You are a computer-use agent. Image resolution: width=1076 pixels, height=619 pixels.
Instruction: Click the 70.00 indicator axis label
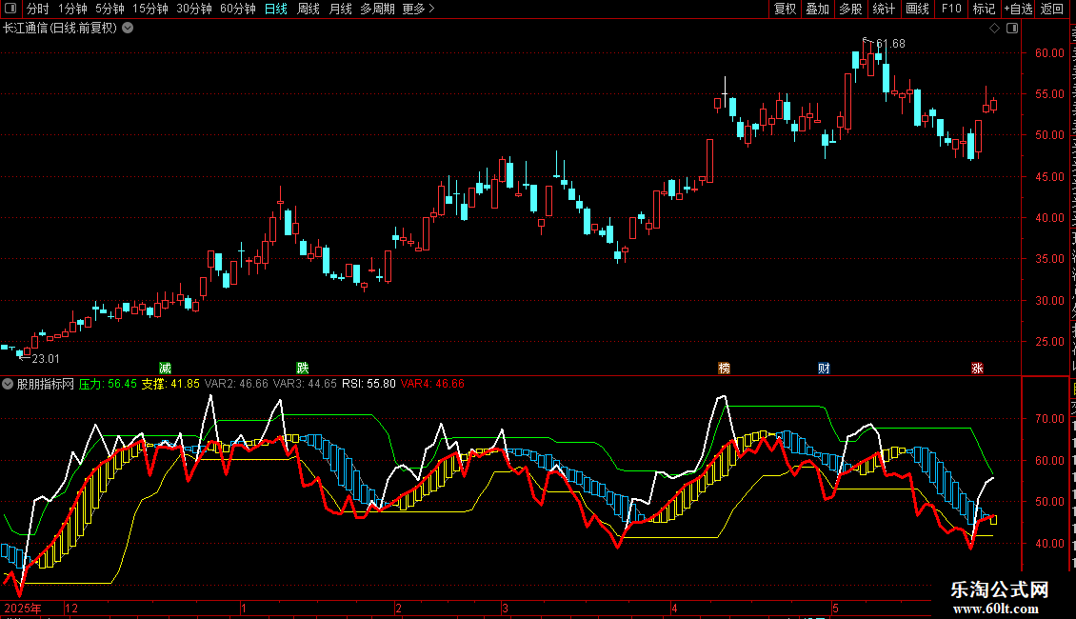click(x=1049, y=419)
